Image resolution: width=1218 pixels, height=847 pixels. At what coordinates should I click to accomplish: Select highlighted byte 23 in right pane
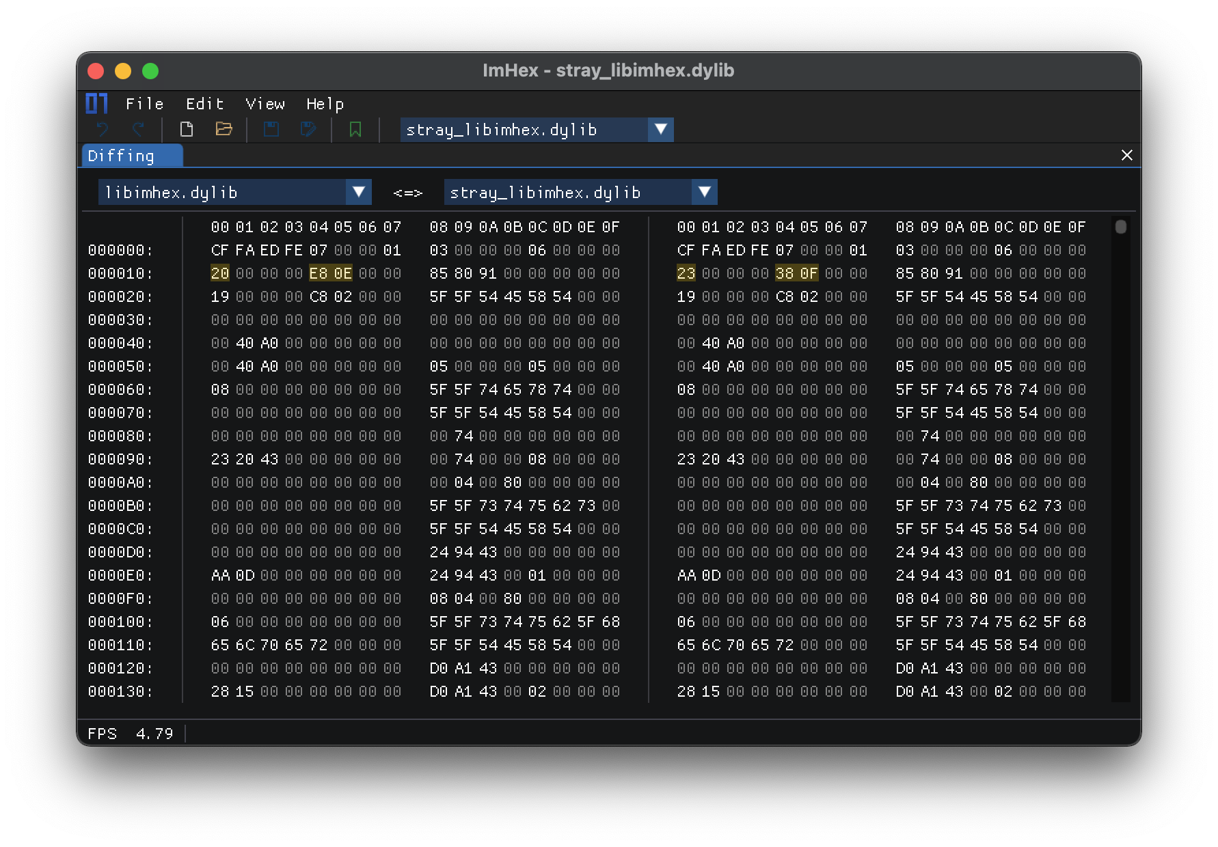tap(686, 273)
